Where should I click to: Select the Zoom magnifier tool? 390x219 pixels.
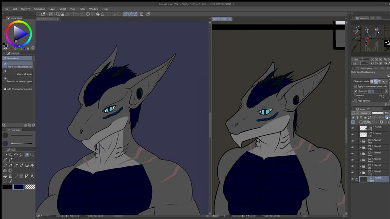coord(32,155)
